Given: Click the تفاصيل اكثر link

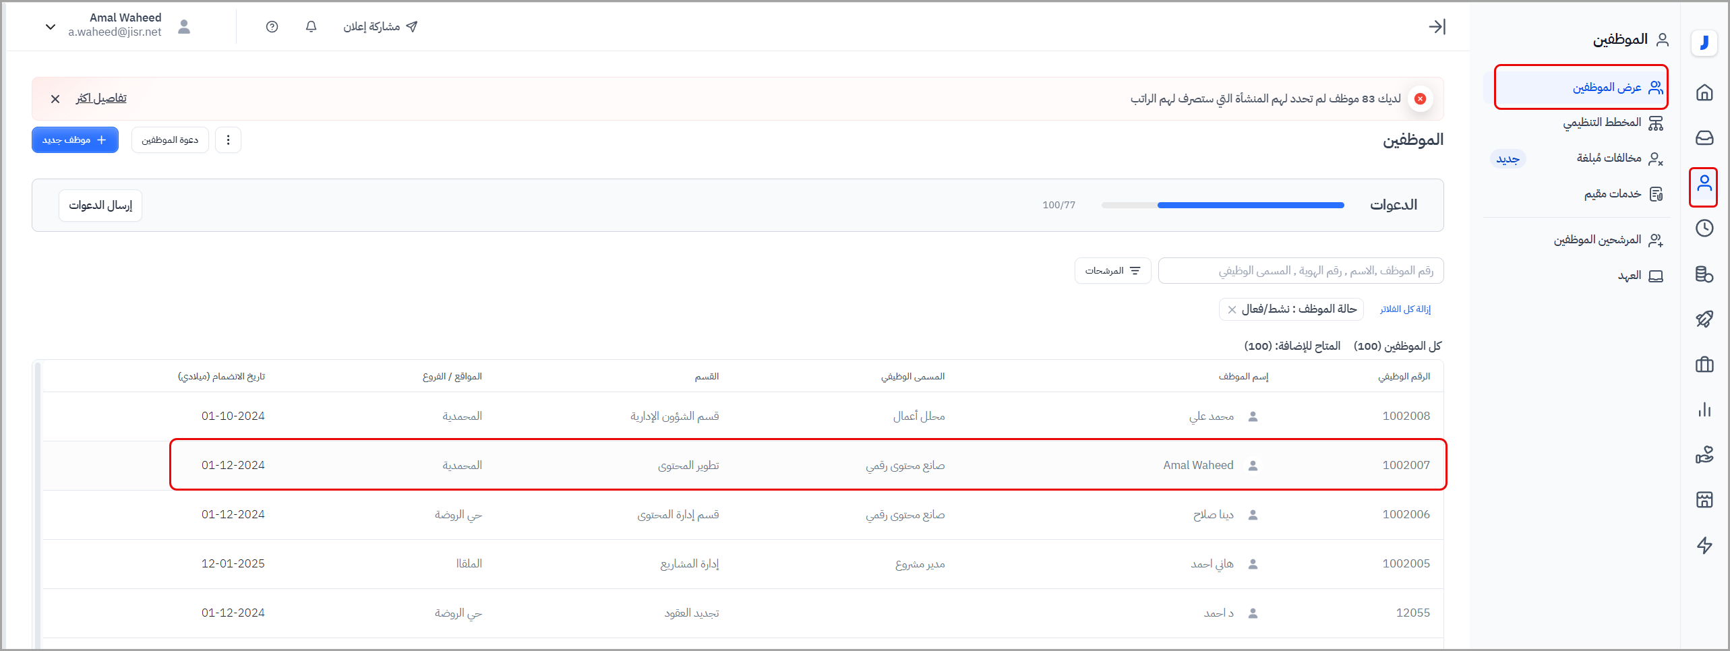Looking at the screenshot, I should pos(101,98).
